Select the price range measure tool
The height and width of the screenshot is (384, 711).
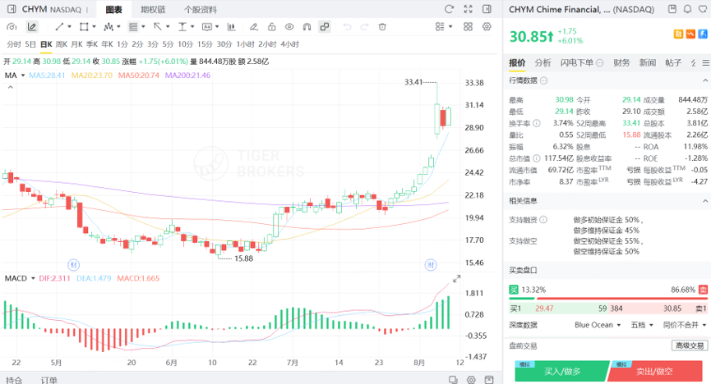click(182, 27)
